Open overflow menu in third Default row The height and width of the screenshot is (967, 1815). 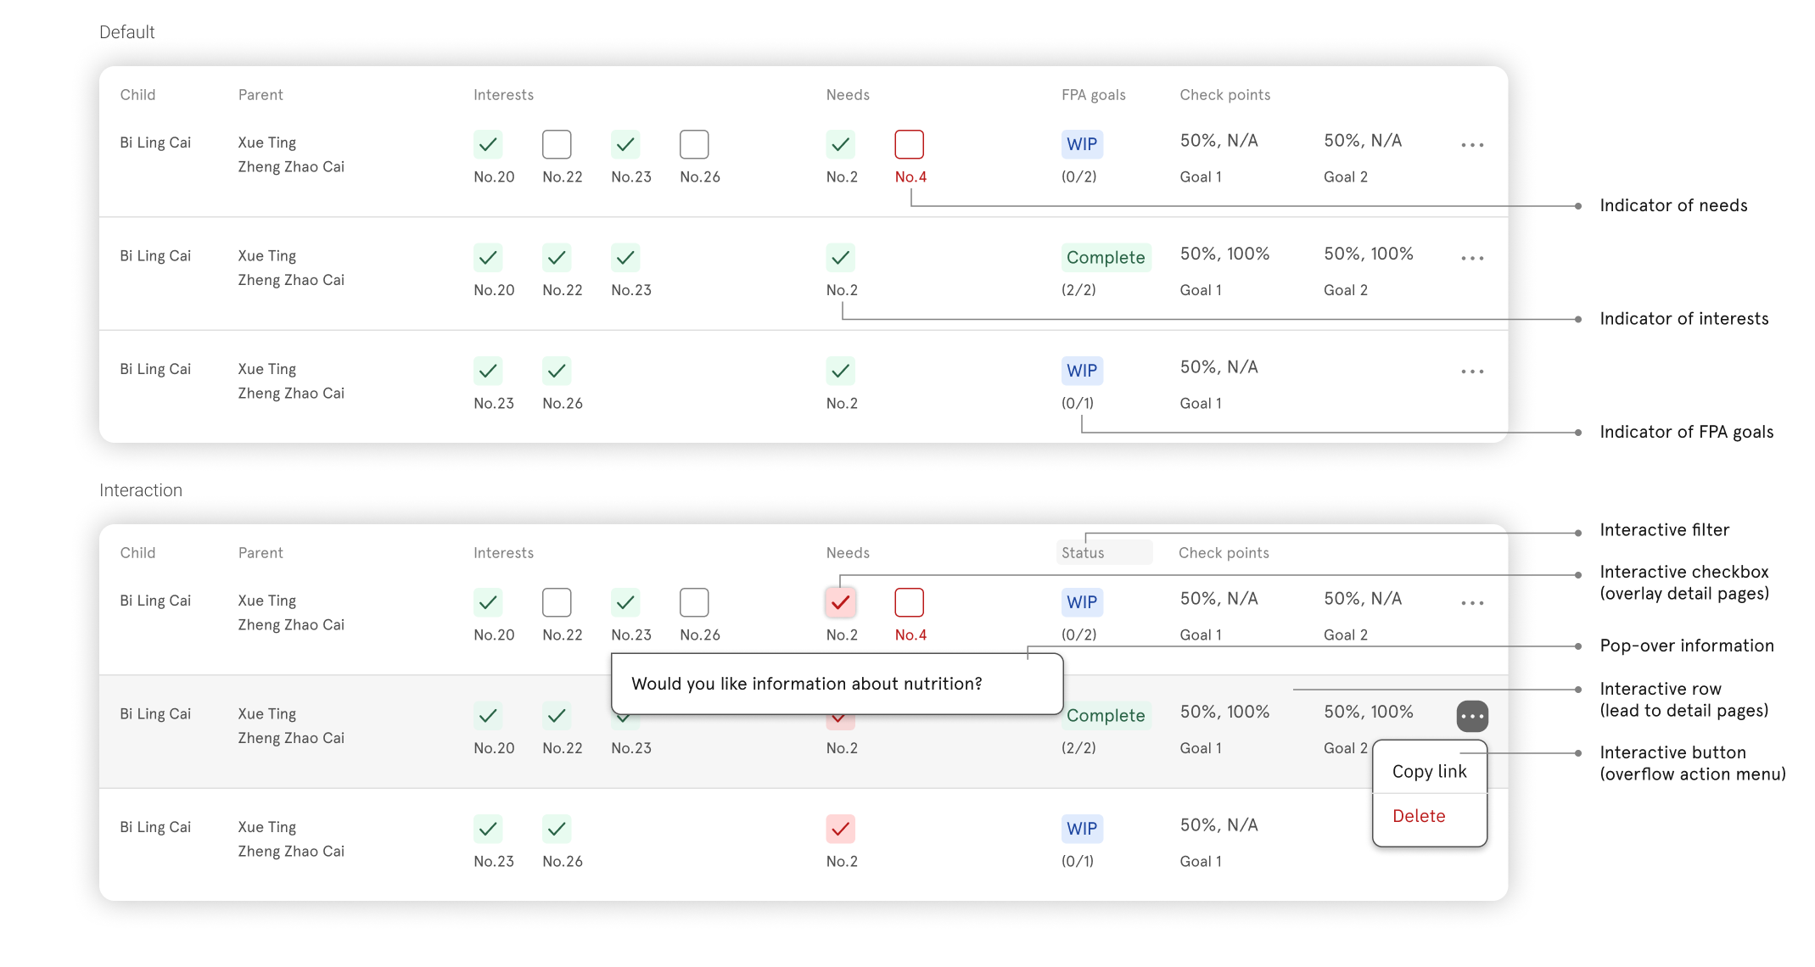pos(1472,372)
